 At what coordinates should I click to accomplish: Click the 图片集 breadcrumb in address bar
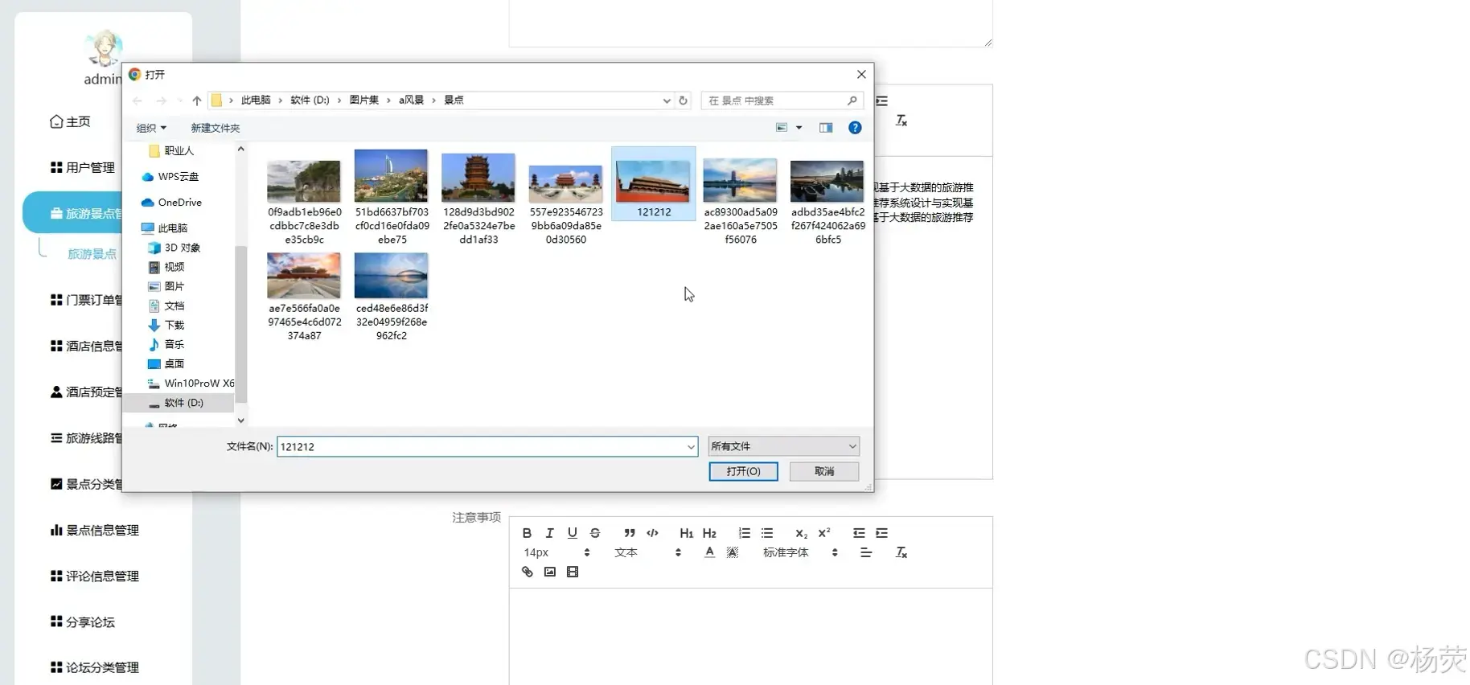(363, 100)
